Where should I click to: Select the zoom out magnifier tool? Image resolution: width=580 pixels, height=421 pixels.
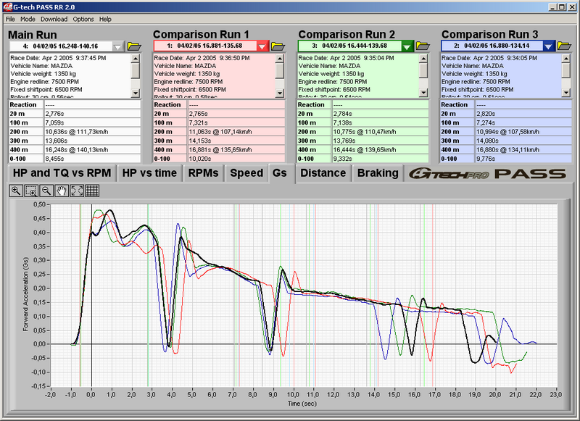(46, 191)
